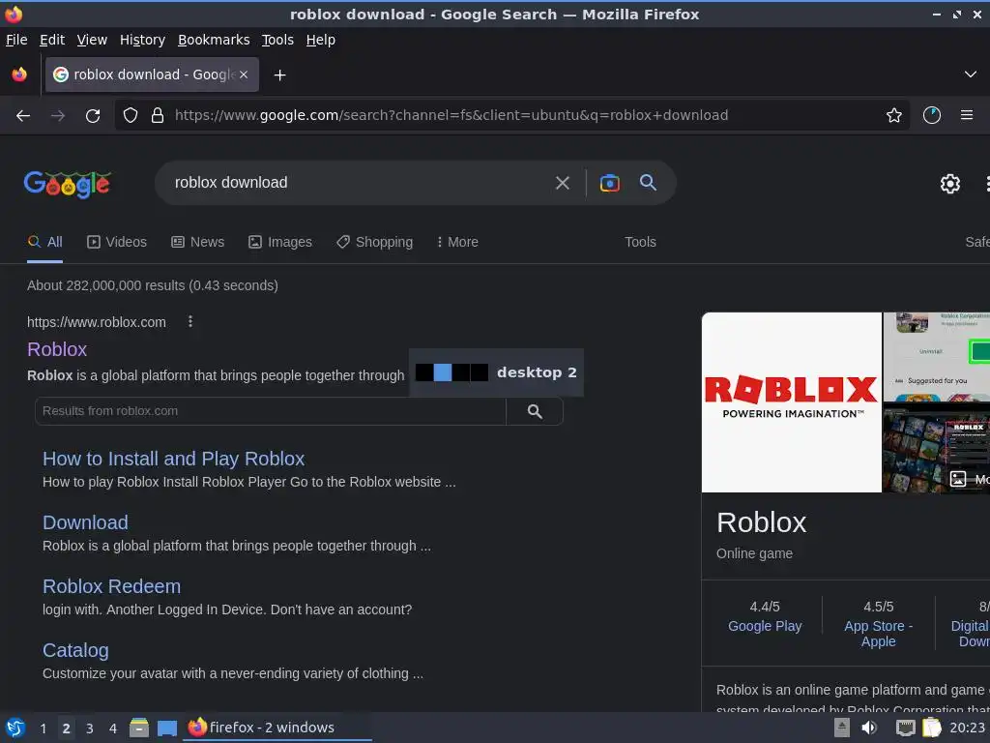Open the three-dot options next to roblox.com result
This screenshot has width=990, height=743.
190,321
